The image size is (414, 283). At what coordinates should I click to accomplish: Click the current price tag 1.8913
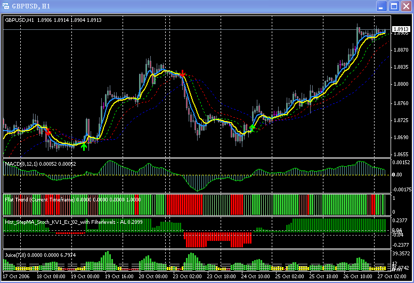[x=401, y=29]
